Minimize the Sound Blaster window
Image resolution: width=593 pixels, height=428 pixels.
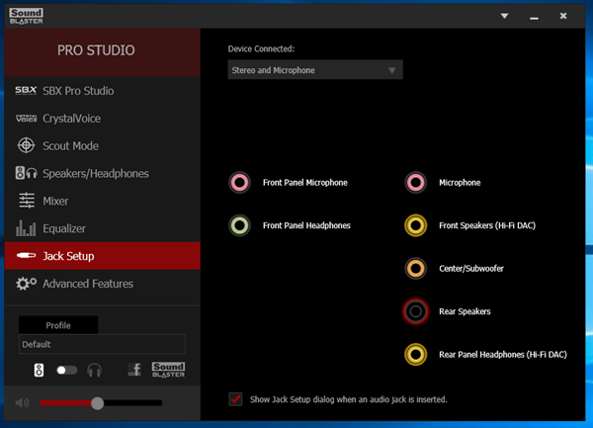click(x=534, y=18)
